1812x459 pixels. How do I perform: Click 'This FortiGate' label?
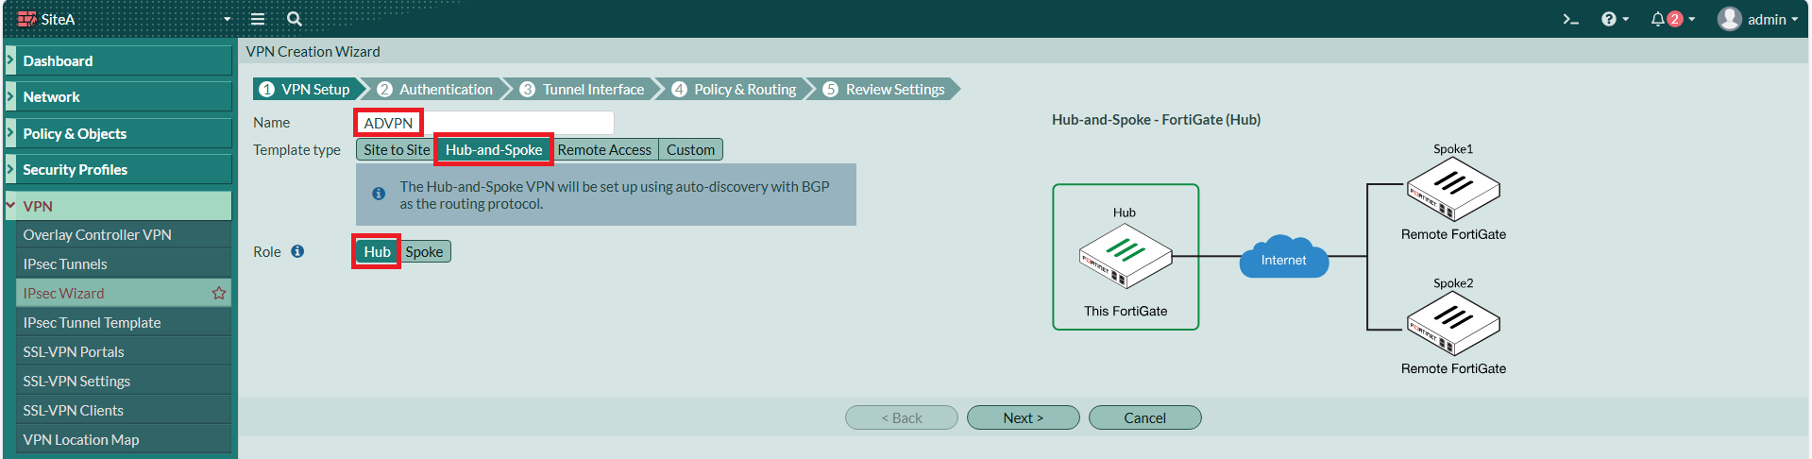tap(1126, 311)
